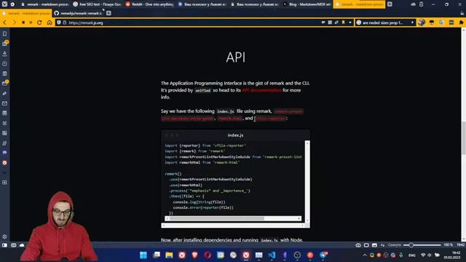Go back to the previous page
This screenshot has height=262, width=466.
pyautogui.click(x=5, y=23)
